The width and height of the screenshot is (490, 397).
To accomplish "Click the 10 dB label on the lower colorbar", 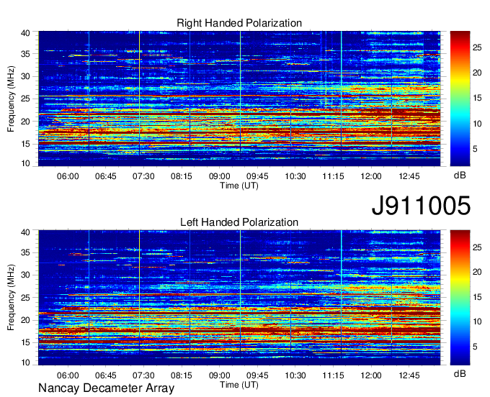I will pyautogui.click(x=477, y=321).
